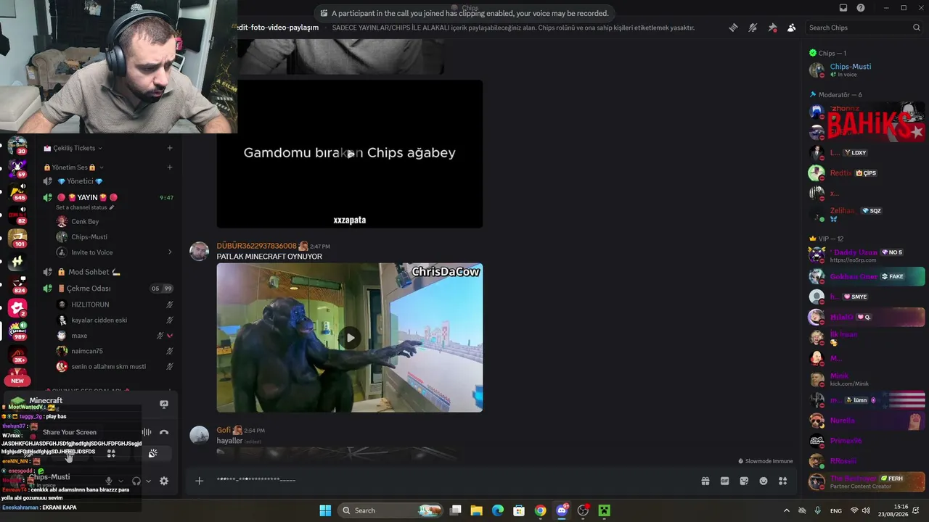Open pinned messages
929x522 pixels.
click(x=772, y=28)
